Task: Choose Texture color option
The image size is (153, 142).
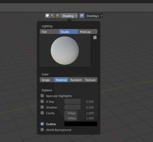Action: (90, 80)
